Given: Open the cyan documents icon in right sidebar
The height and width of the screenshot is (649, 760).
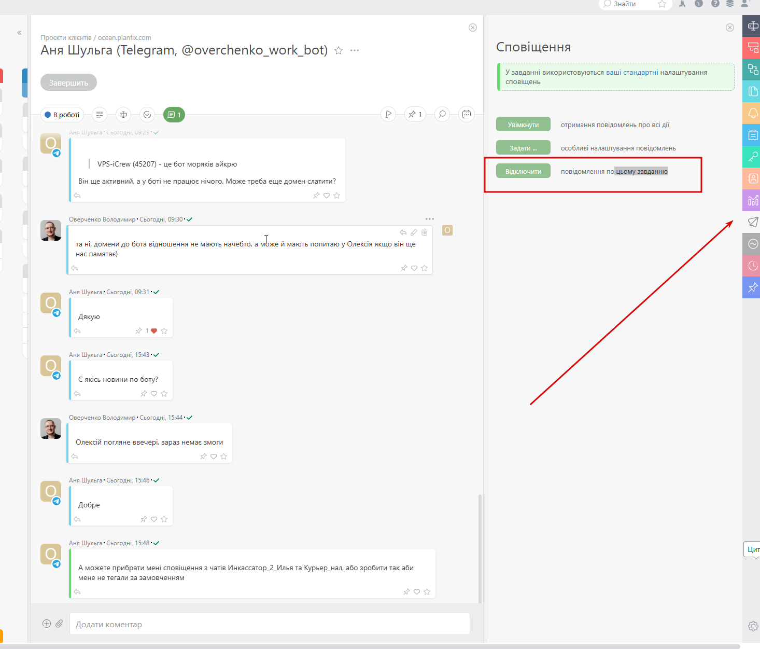Looking at the screenshot, I should (x=752, y=91).
